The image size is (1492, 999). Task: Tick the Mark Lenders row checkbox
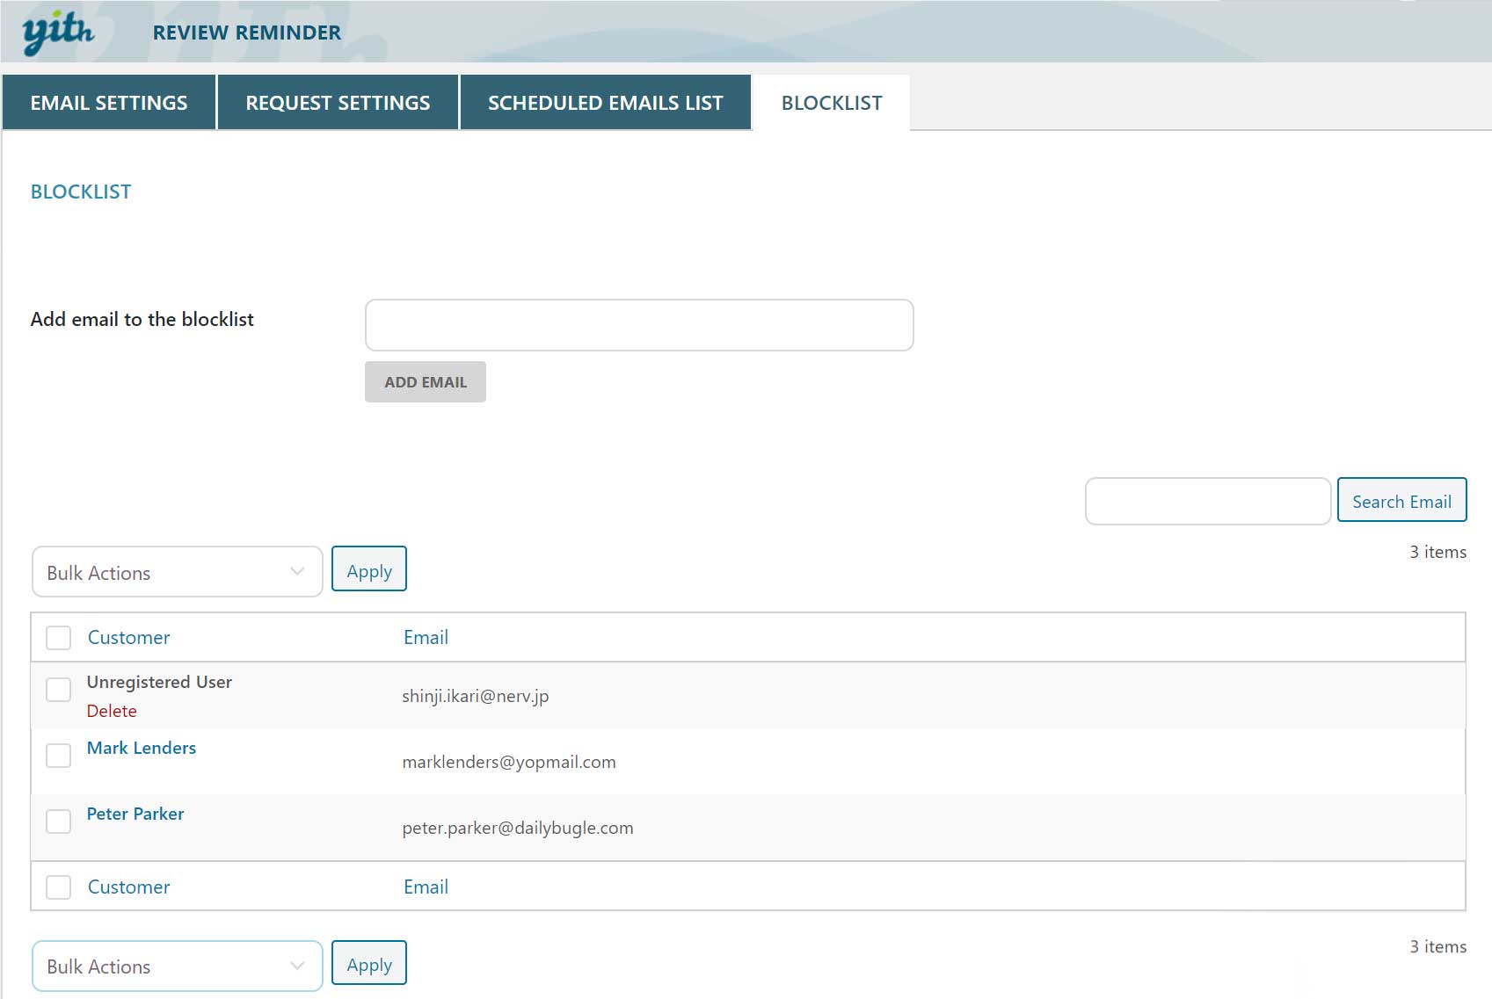pos(59,756)
